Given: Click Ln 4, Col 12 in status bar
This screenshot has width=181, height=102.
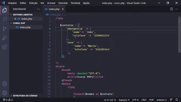Looking at the screenshot, I should (110, 100).
